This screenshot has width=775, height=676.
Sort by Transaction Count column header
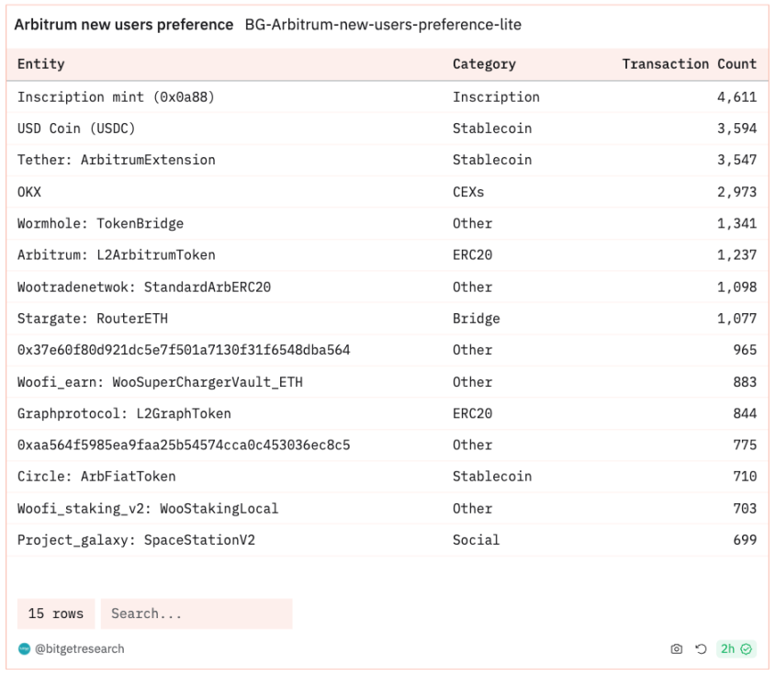click(x=689, y=64)
